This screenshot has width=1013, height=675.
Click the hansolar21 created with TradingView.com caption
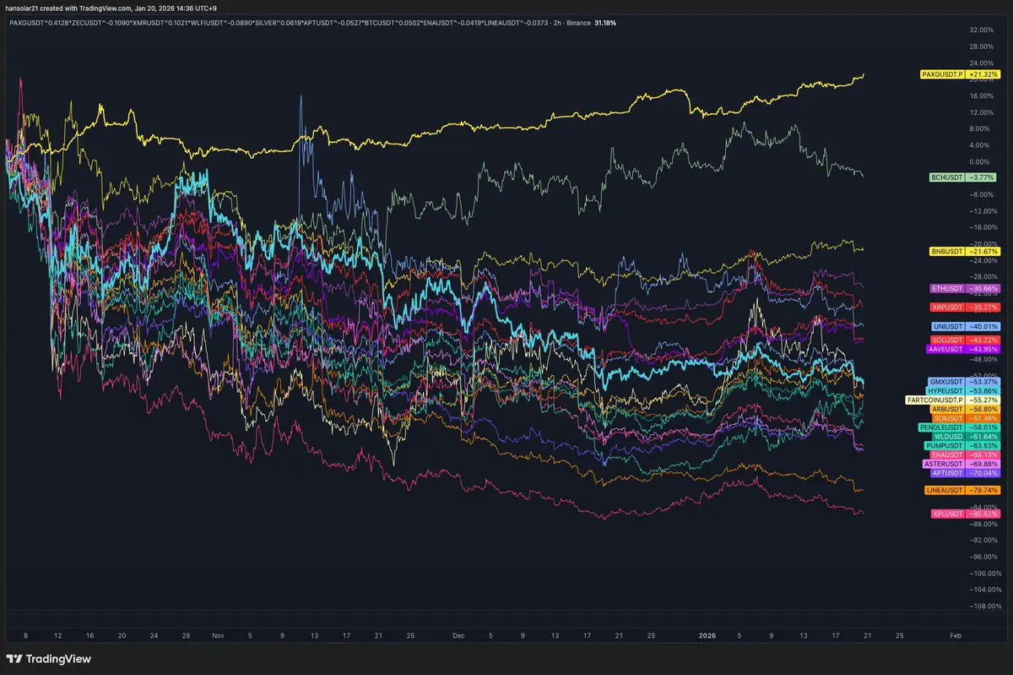coord(110,8)
